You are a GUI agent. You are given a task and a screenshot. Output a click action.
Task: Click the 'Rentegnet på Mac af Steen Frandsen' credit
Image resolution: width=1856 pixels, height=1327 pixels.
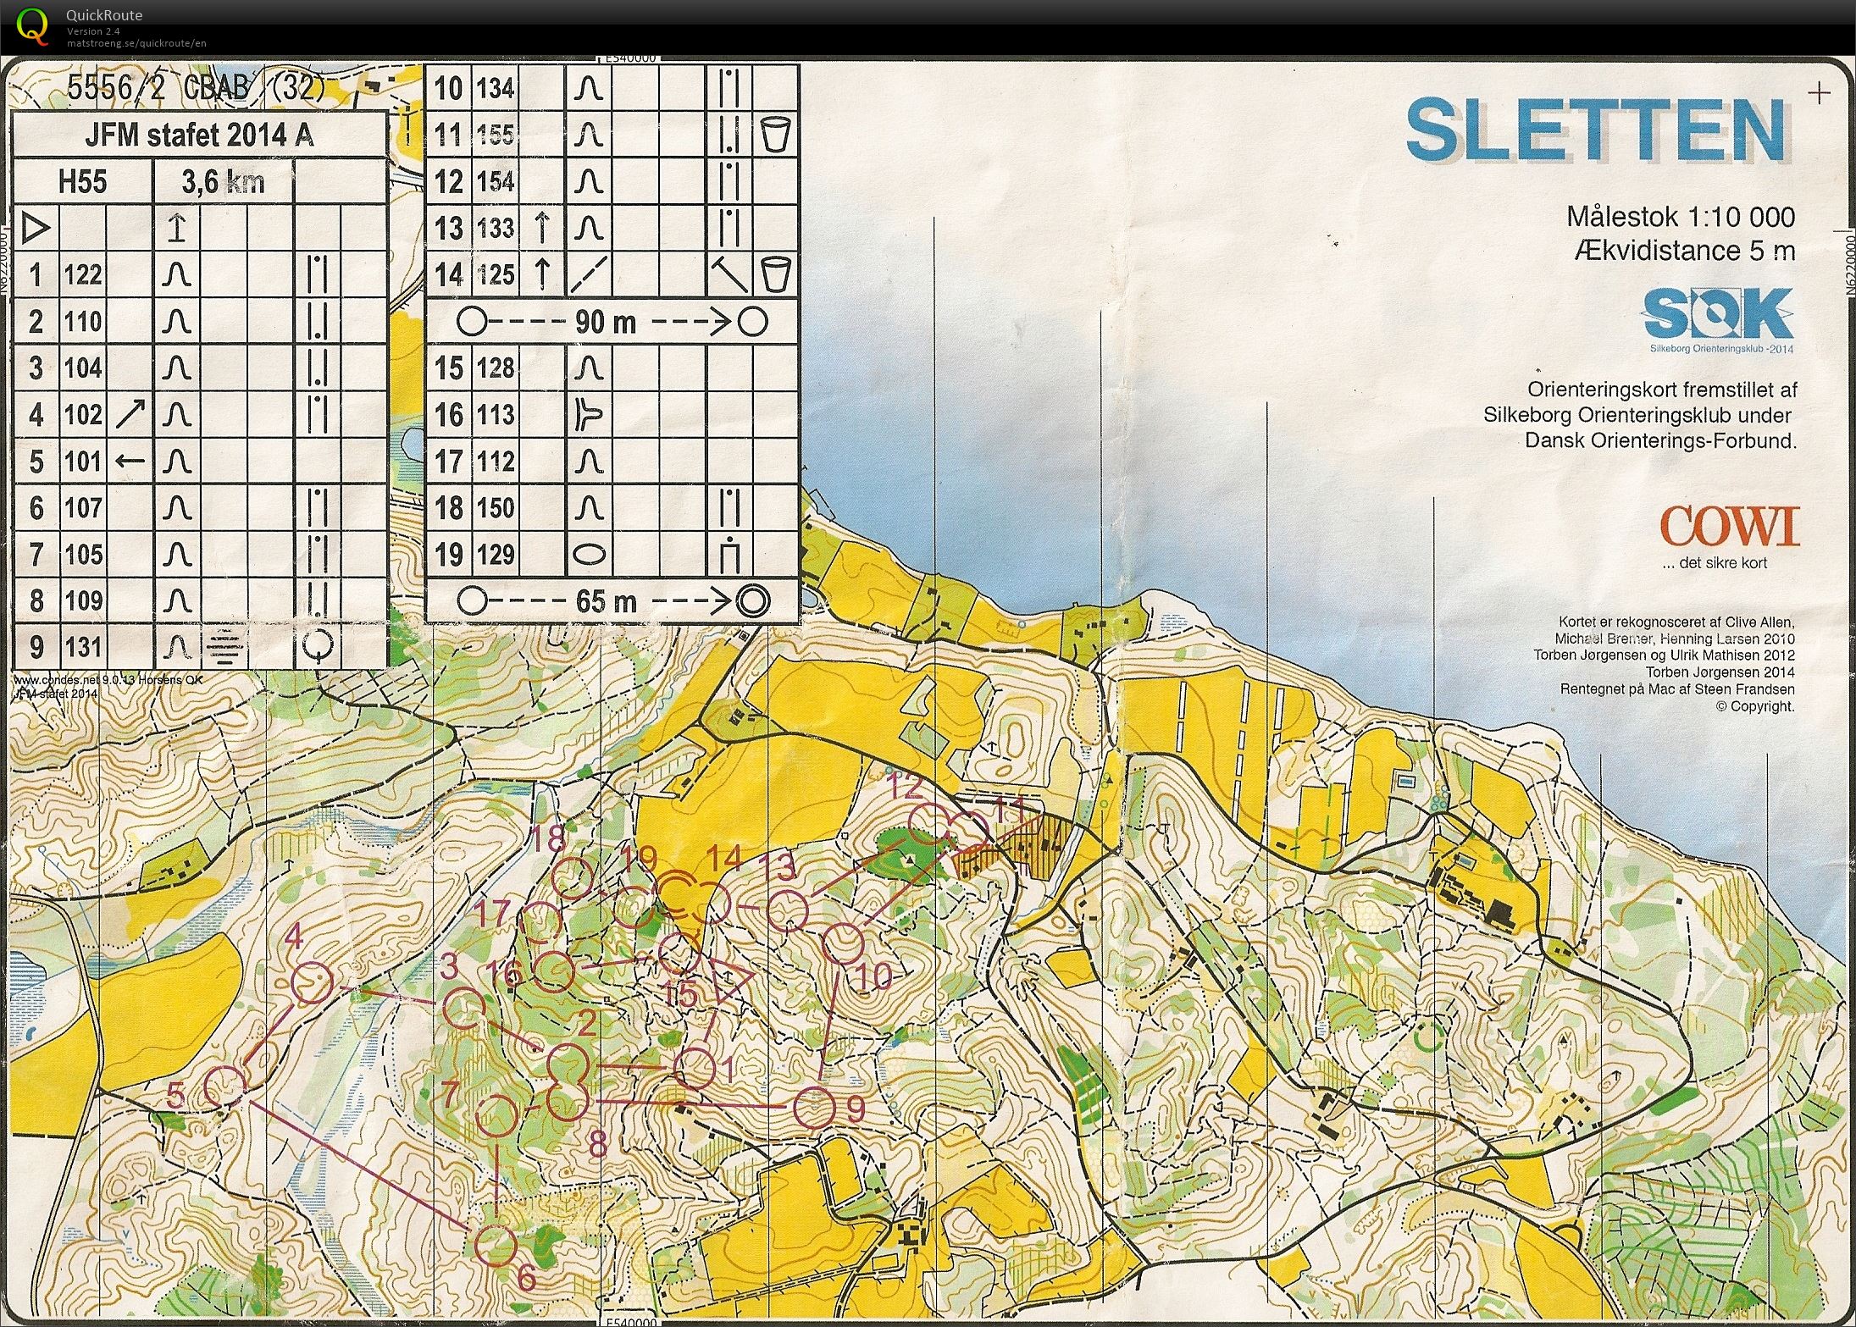point(1677,689)
